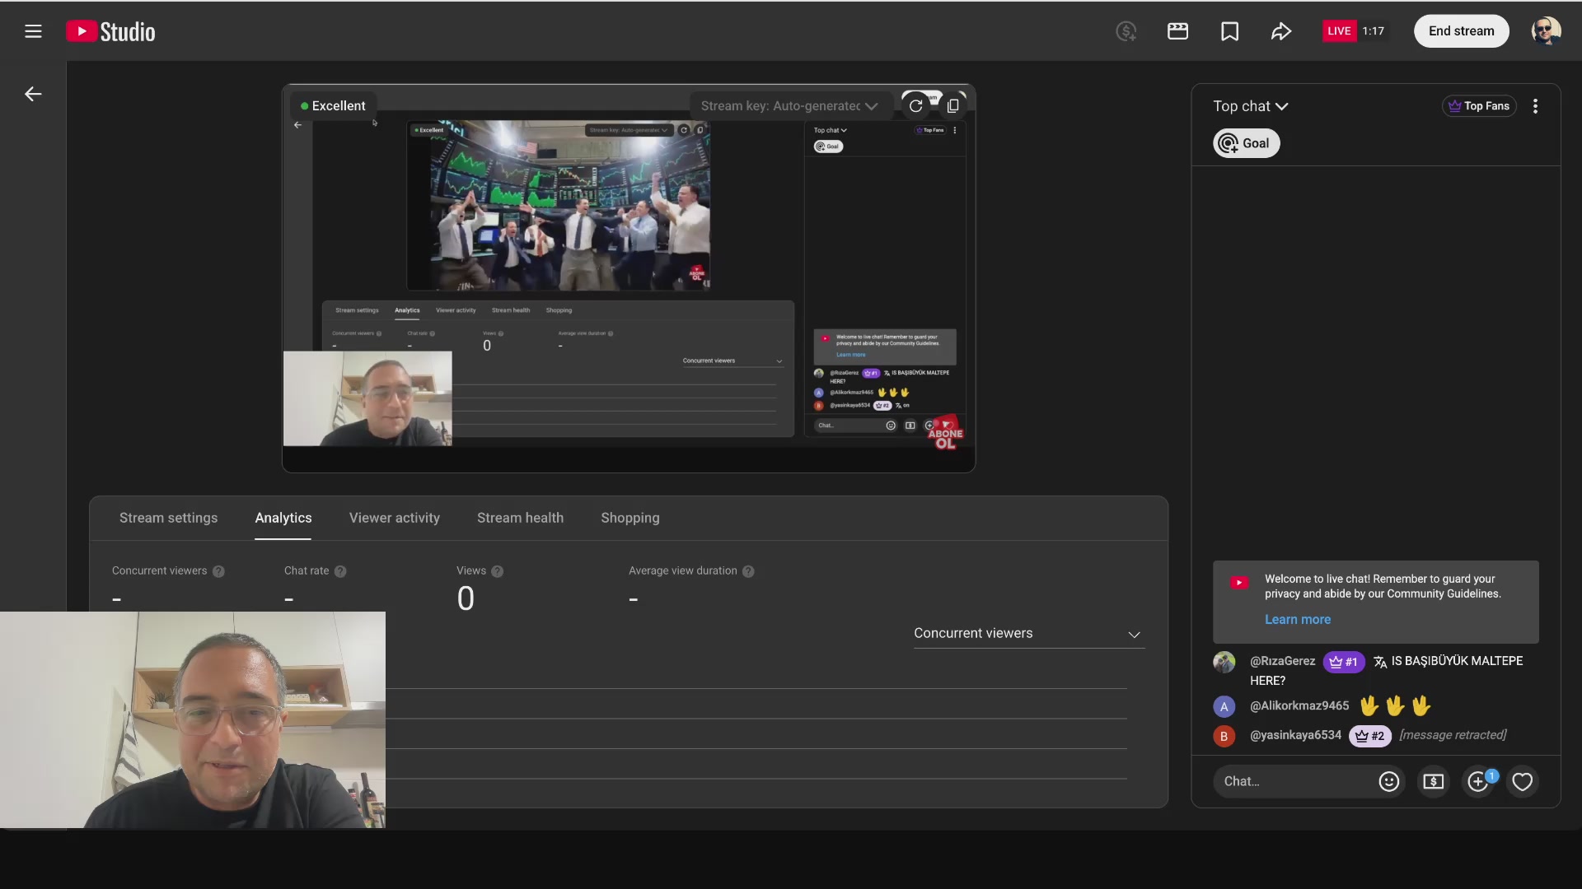The height and width of the screenshot is (889, 1582).
Task: Go back using the left arrow
Action: pyautogui.click(x=33, y=94)
